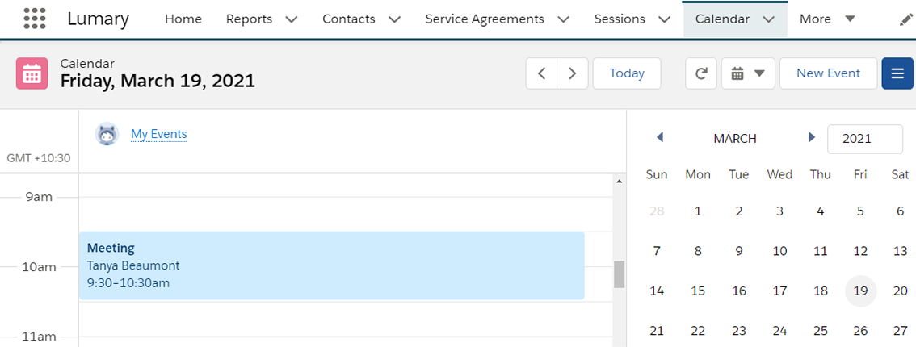Refresh the calendar view
This screenshot has width=916, height=347.
click(x=701, y=73)
